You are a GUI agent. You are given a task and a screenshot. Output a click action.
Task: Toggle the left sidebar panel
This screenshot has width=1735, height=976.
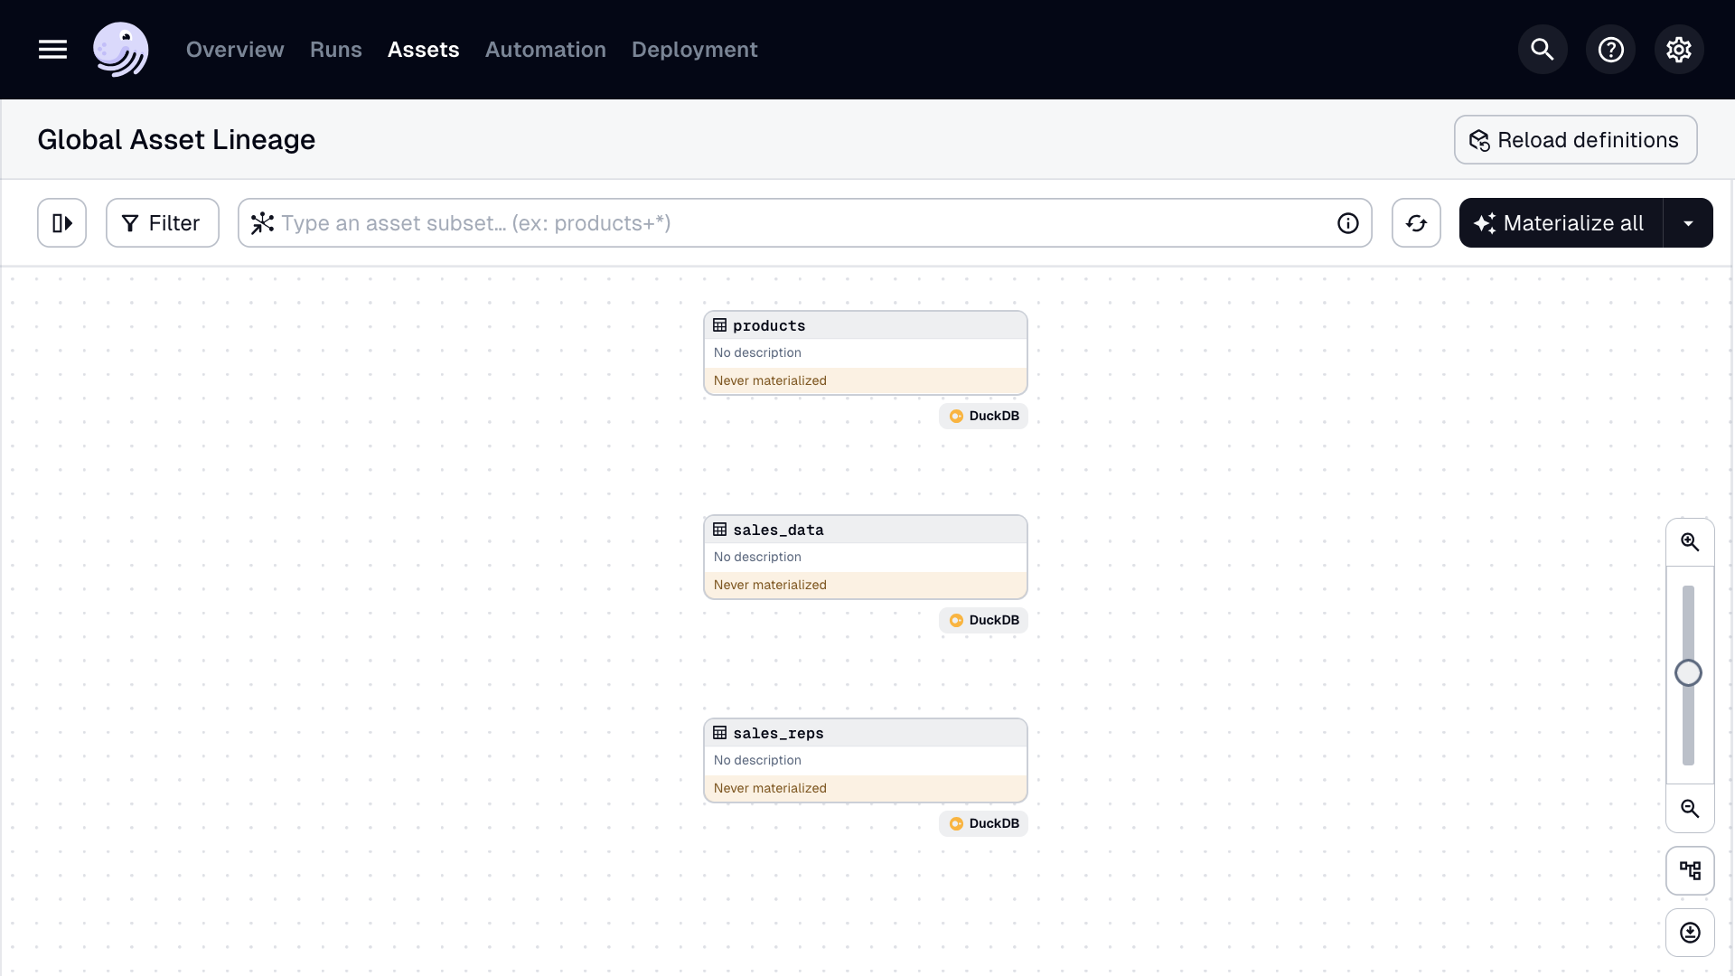[x=61, y=223]
